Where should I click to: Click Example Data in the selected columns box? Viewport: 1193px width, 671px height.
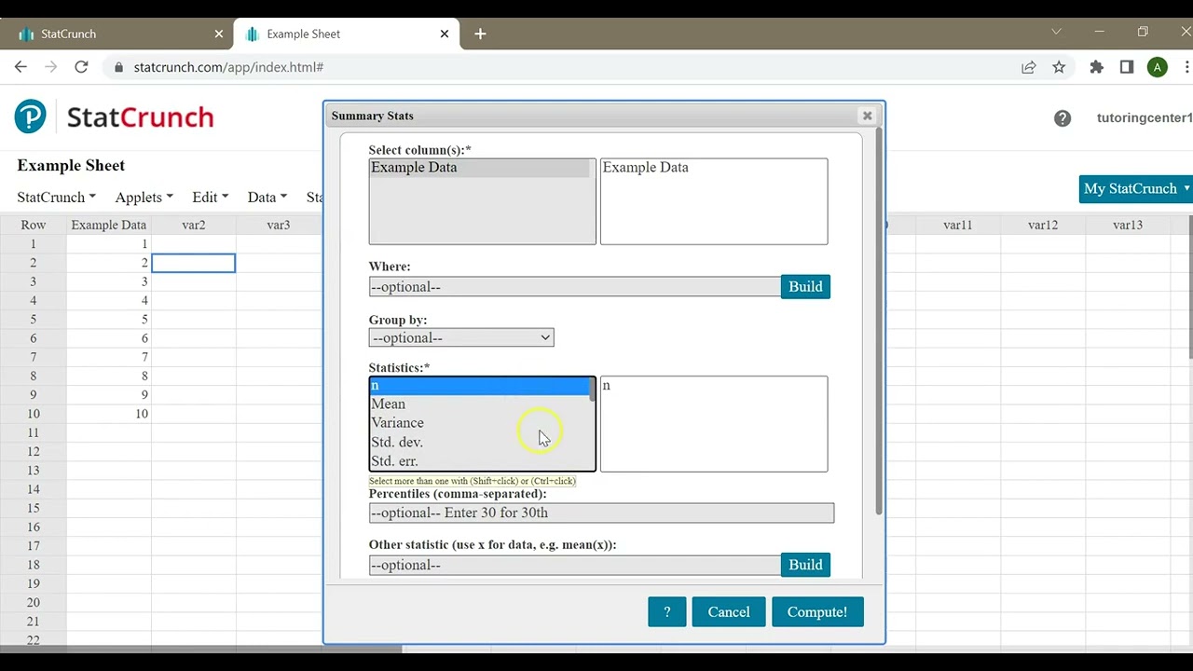pyautogui.click(x=646, y=168)
